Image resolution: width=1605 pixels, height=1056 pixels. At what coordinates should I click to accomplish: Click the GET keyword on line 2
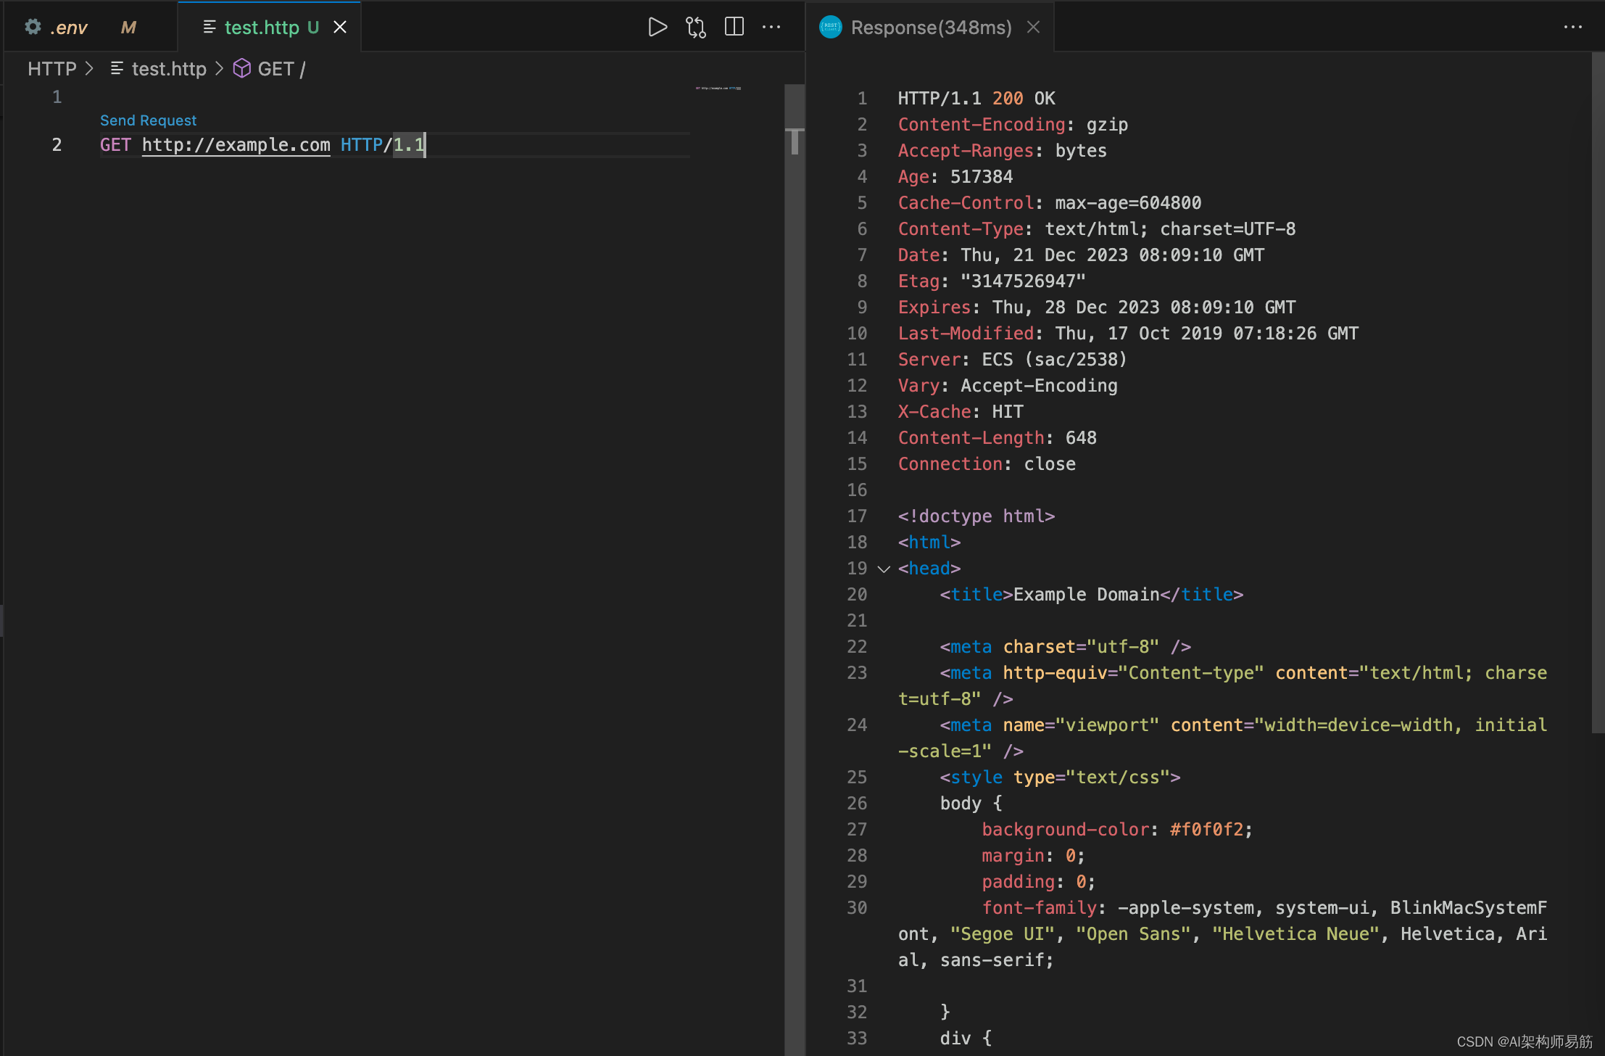115,145
